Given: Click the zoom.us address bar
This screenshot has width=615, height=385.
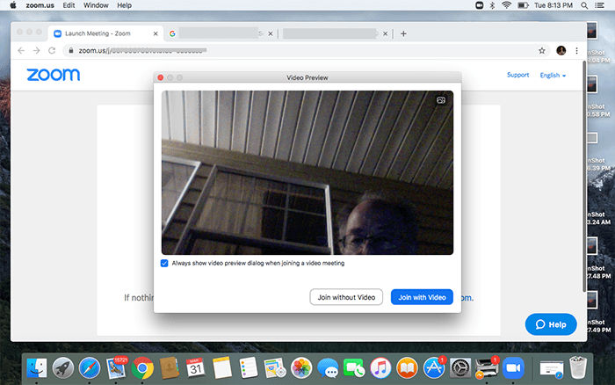Looking at the screenshot, I should [306, 51].
